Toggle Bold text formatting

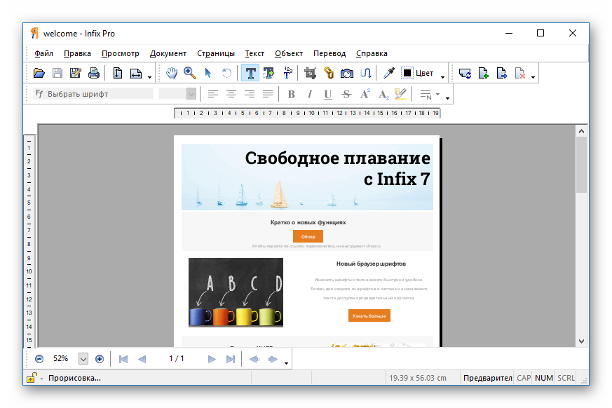pyautogui.click(x=291, y=94)
